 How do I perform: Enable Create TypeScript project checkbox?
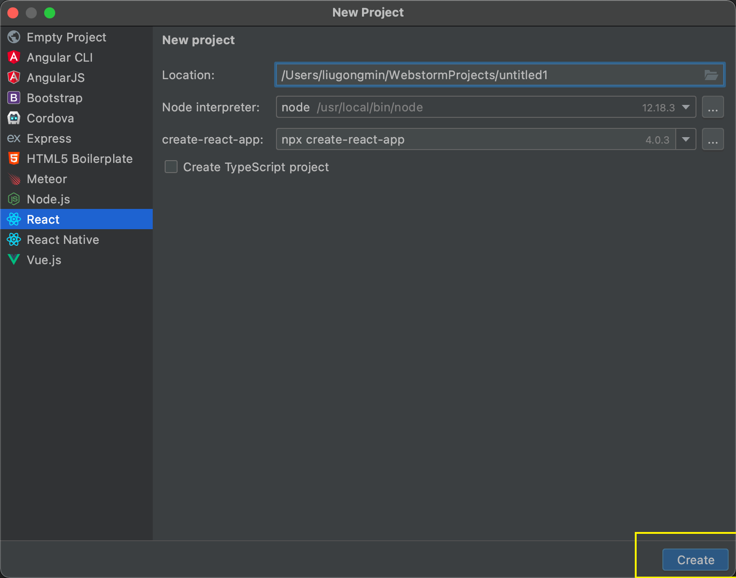coord(171,167)
